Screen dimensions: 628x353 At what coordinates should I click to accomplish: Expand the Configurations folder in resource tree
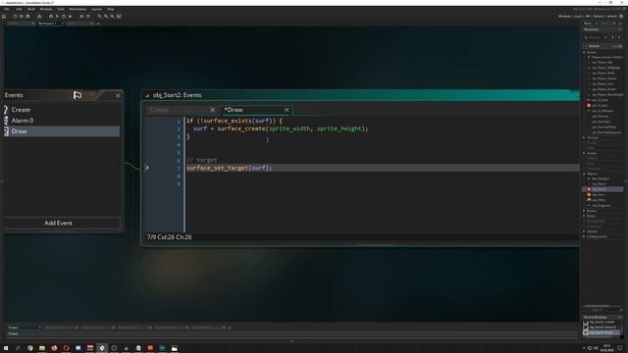click(585, 236)
